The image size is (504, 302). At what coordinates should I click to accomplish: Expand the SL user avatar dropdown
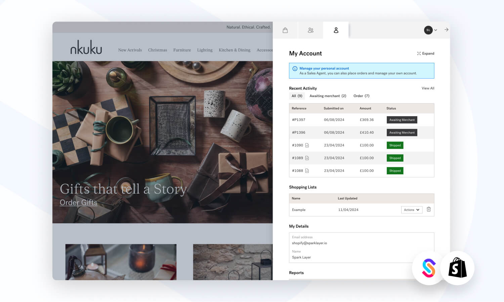430,30
